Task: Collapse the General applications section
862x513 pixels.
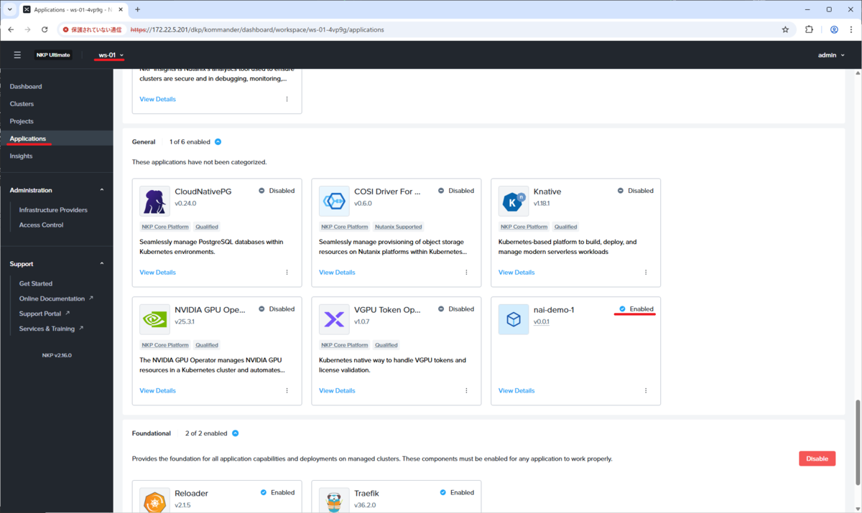Action: [x=218, y=142]
